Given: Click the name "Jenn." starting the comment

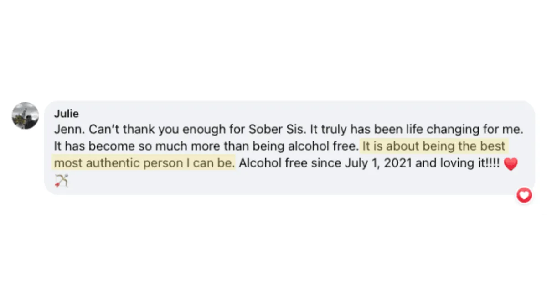Looking at the screenshot, I should pyautogui.click(x=69, y=130).
